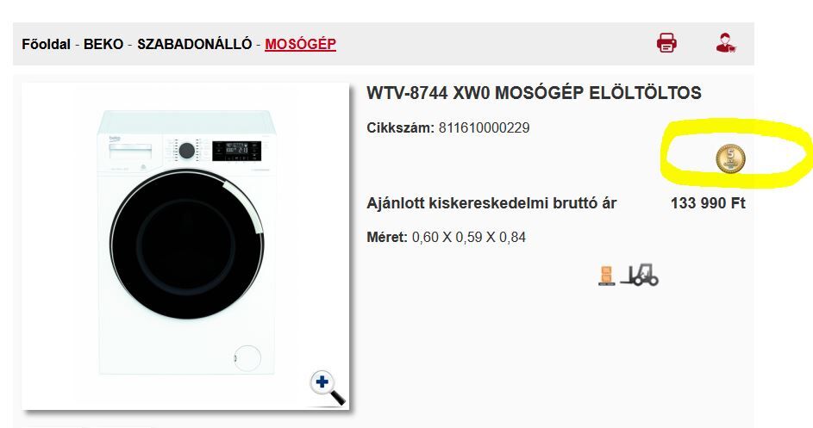Screen dimensions: 813x428
Task: Click the 133 990 Ft price
Action: tap(708, 203)
